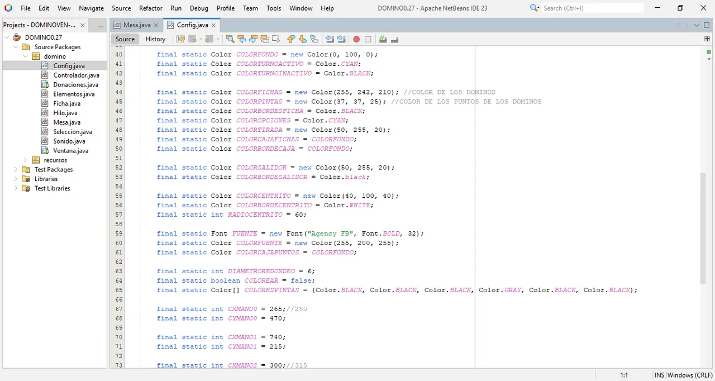Viewport: 715px width, 381px height.
Task: Click NetBeans application logo icon
Action: click(8, 8)
